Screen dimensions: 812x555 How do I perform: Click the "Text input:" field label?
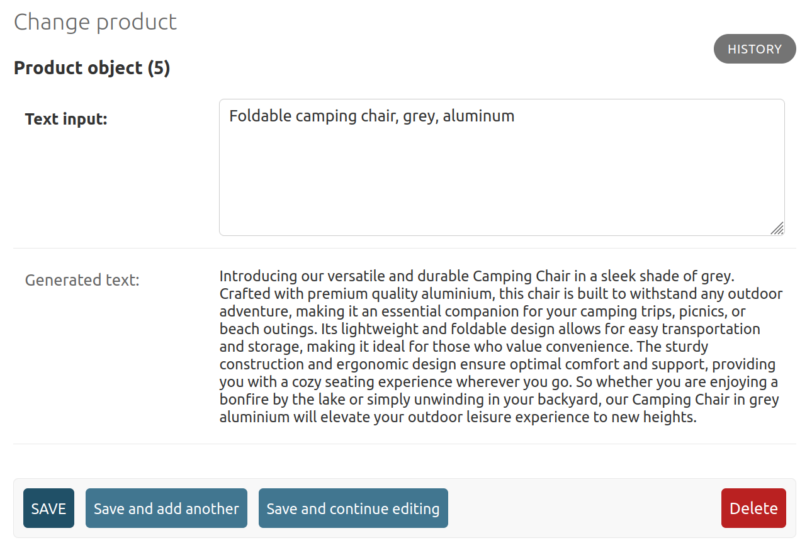click(x=66, y=119)
